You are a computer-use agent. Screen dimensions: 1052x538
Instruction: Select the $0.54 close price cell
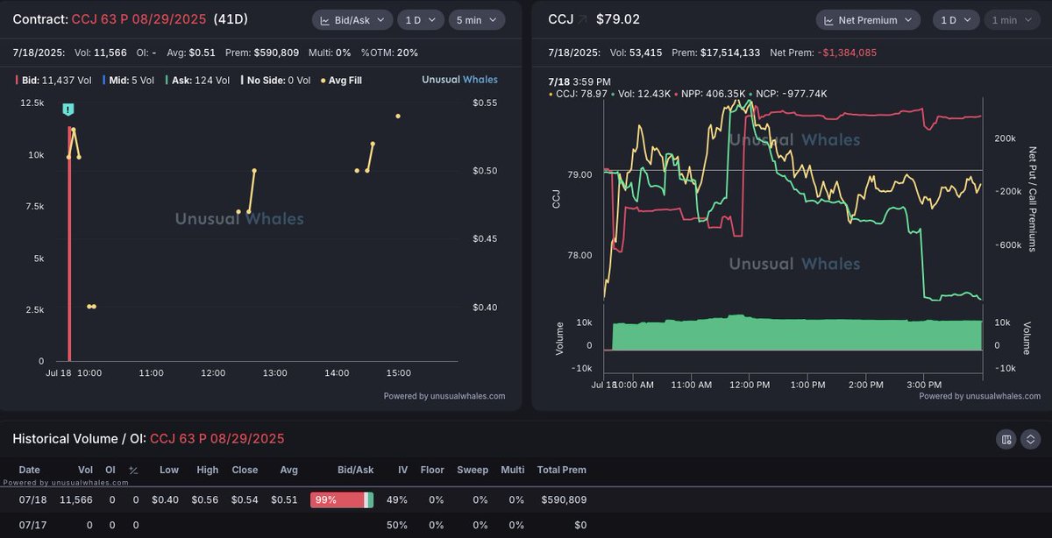(245, 499)
